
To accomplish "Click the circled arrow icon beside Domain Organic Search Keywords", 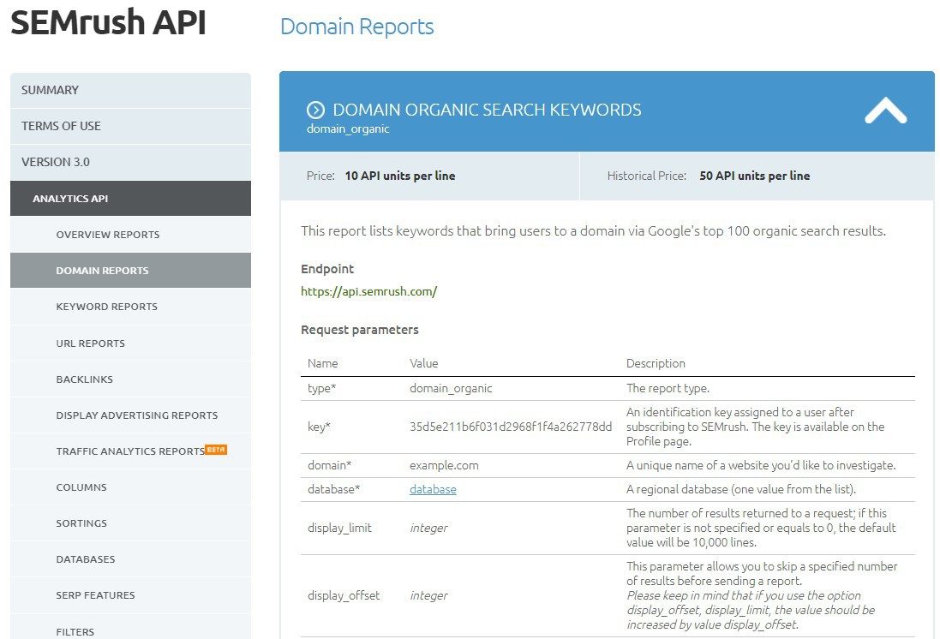I will pos(315,110).
